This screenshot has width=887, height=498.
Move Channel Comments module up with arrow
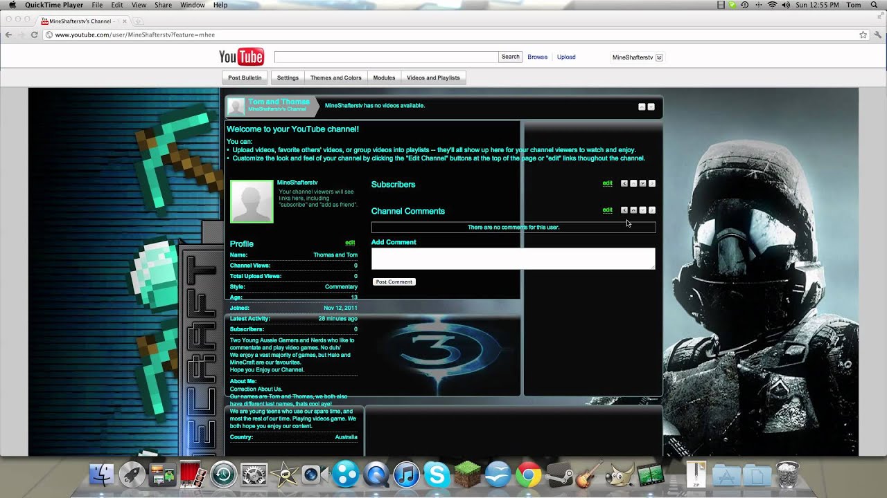pos(633,210)
